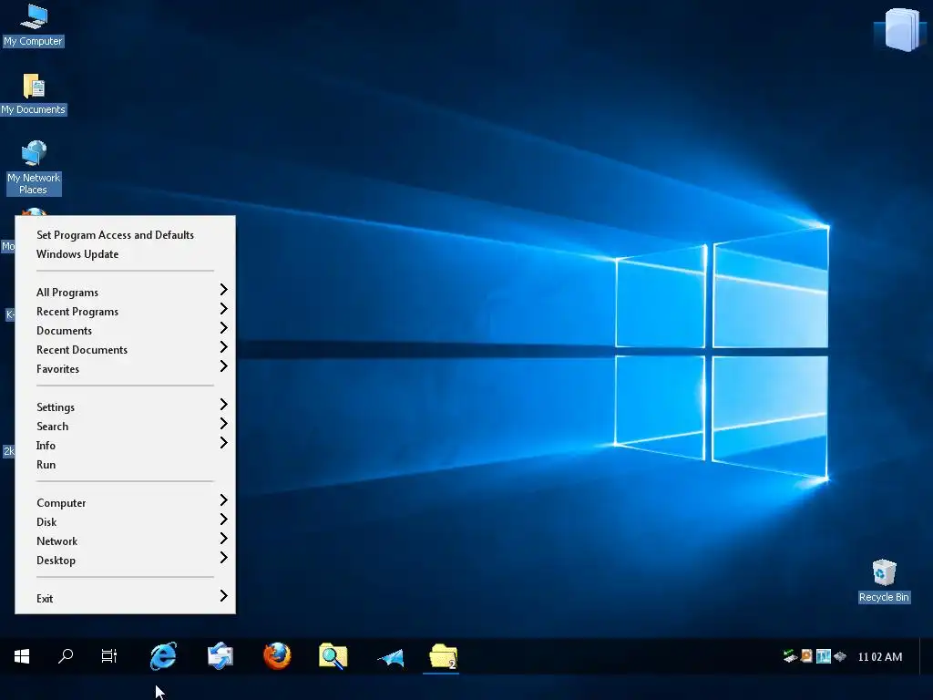Select the active folder icon with badge 2
This screenshot has height=700, width=933.
pos(444,656)
